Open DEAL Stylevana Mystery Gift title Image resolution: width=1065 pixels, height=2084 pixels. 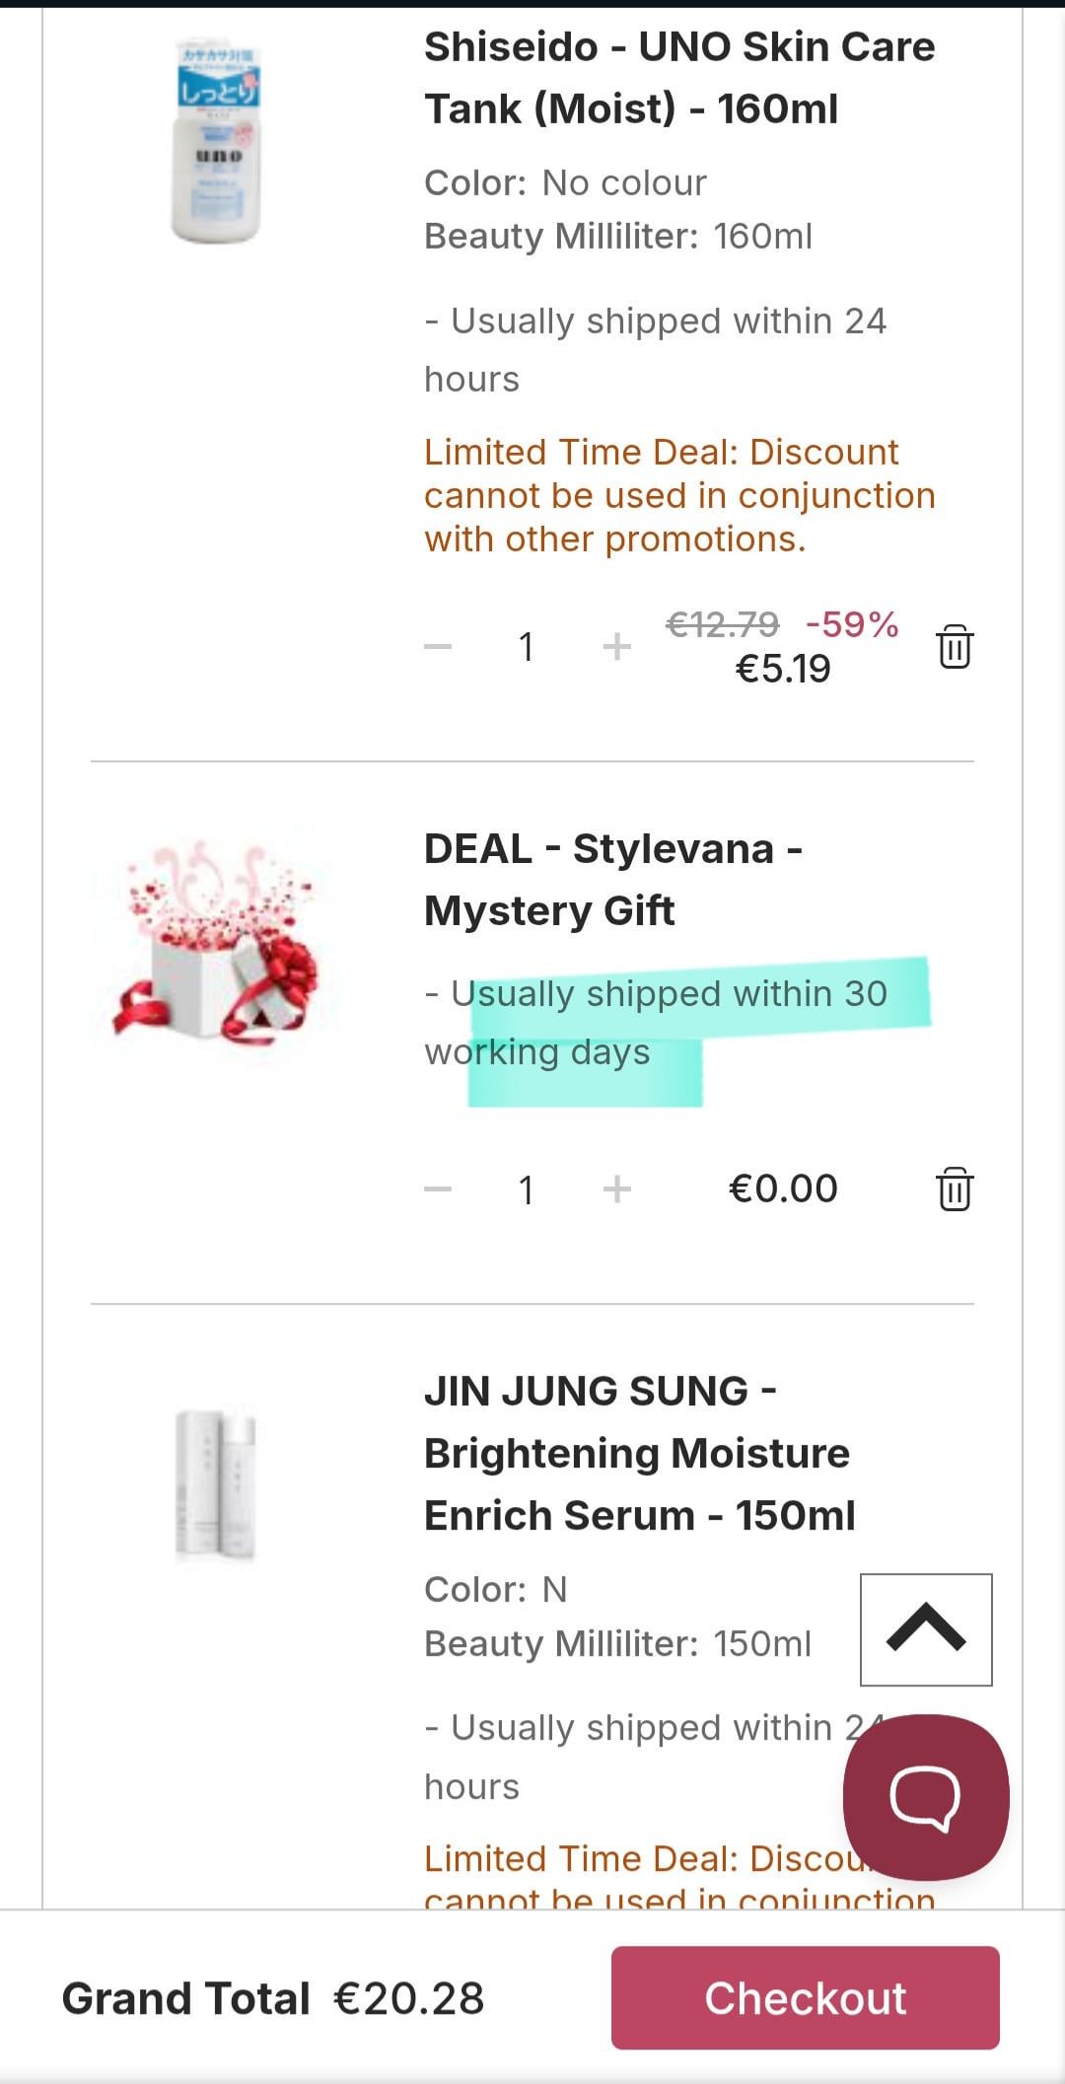click(613, 880)
